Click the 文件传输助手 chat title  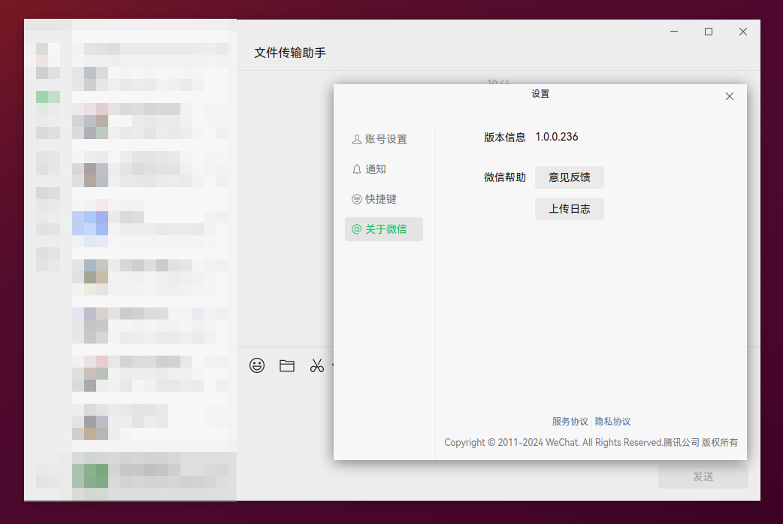click(290, 53)
